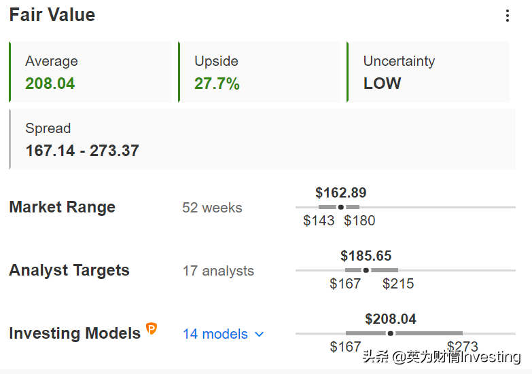The height and width of the screenshot is (374, 532).
Task: Click the Analyst Targets label
Action: (69, 270)
